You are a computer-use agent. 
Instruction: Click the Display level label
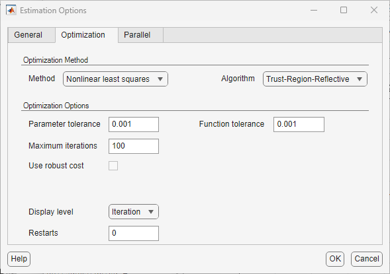click(x=51, y=212)
